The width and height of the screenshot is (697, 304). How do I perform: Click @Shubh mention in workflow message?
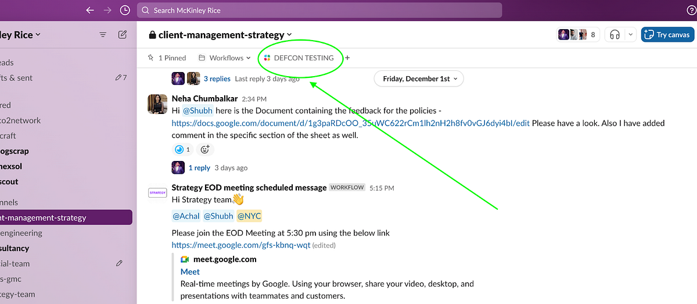coord(218,216)
